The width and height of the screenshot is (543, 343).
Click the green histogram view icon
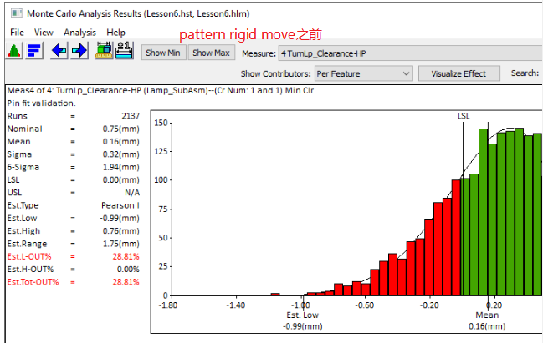(x=14, y=52)
